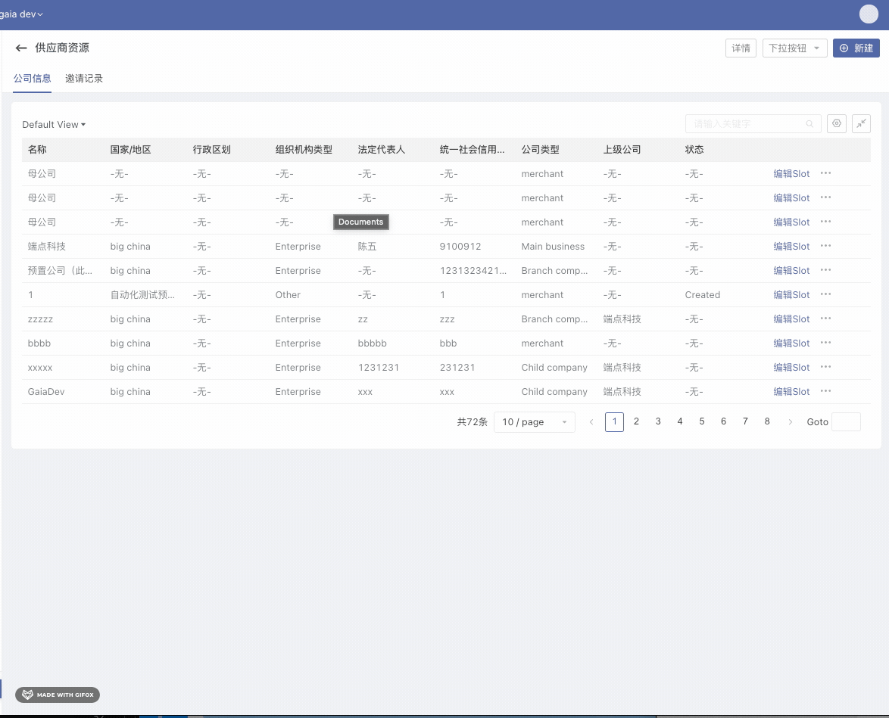The width and height of the screenshot is (889, 718).
Task: Click the 新建 button
Action: 856,48
